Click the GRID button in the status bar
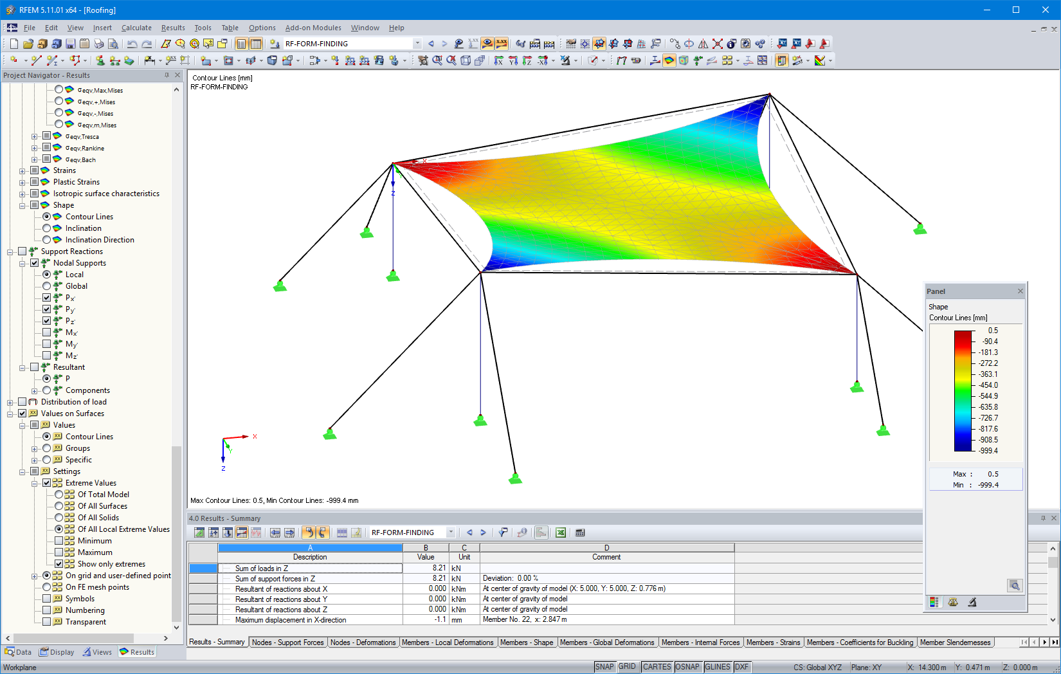The width and height of the screenshot is (1061, 674). (x=627, y=667)
